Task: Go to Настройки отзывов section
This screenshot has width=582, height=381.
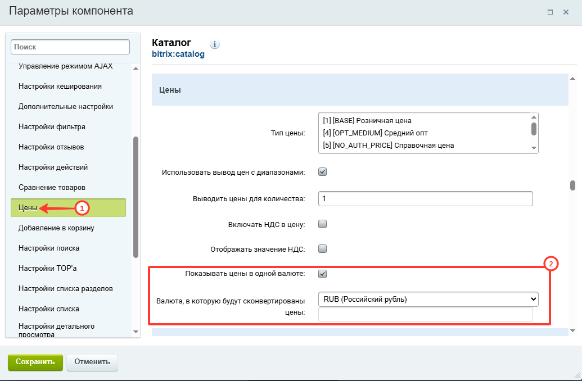Action: click(51, 147)
